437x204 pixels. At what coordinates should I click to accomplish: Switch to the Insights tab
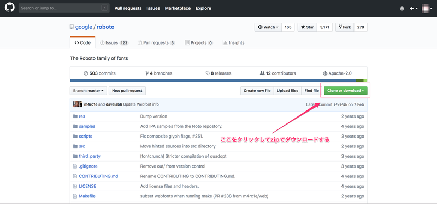[x=233, y=43]
